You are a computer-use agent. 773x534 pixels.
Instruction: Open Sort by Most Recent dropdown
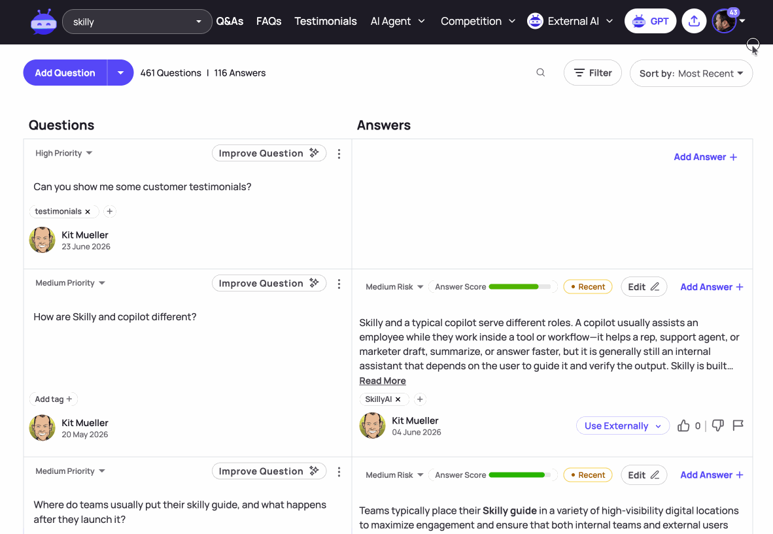click(x=691, y=73)
